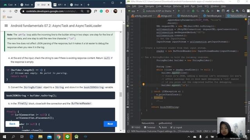The width and height of the screenshot is (250, 140).
Task: Open File Explorer from the taskbar
Action: point(40,136)
